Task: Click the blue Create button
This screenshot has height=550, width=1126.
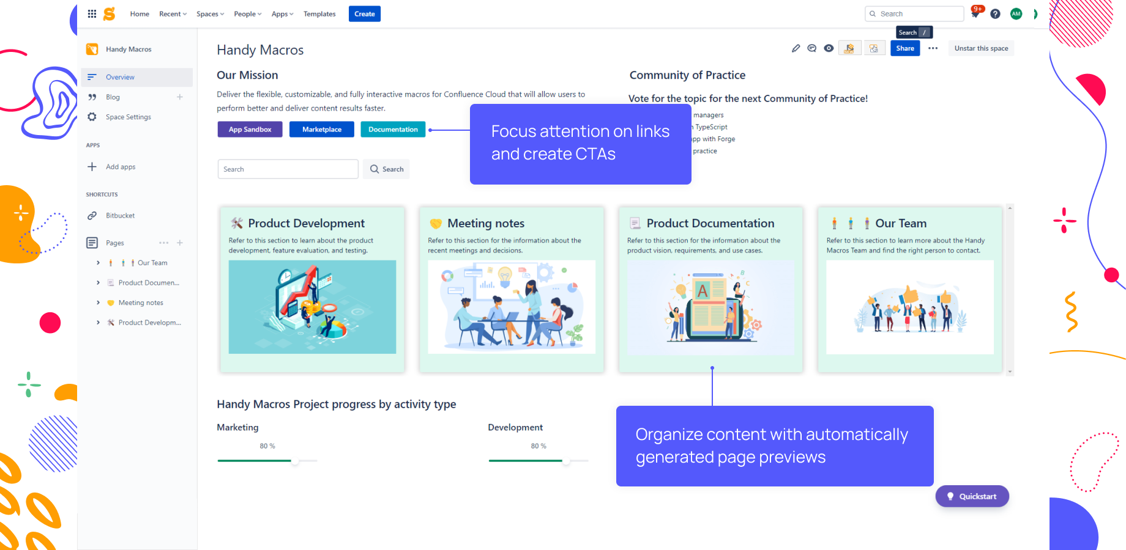Action: pos(365,14)
